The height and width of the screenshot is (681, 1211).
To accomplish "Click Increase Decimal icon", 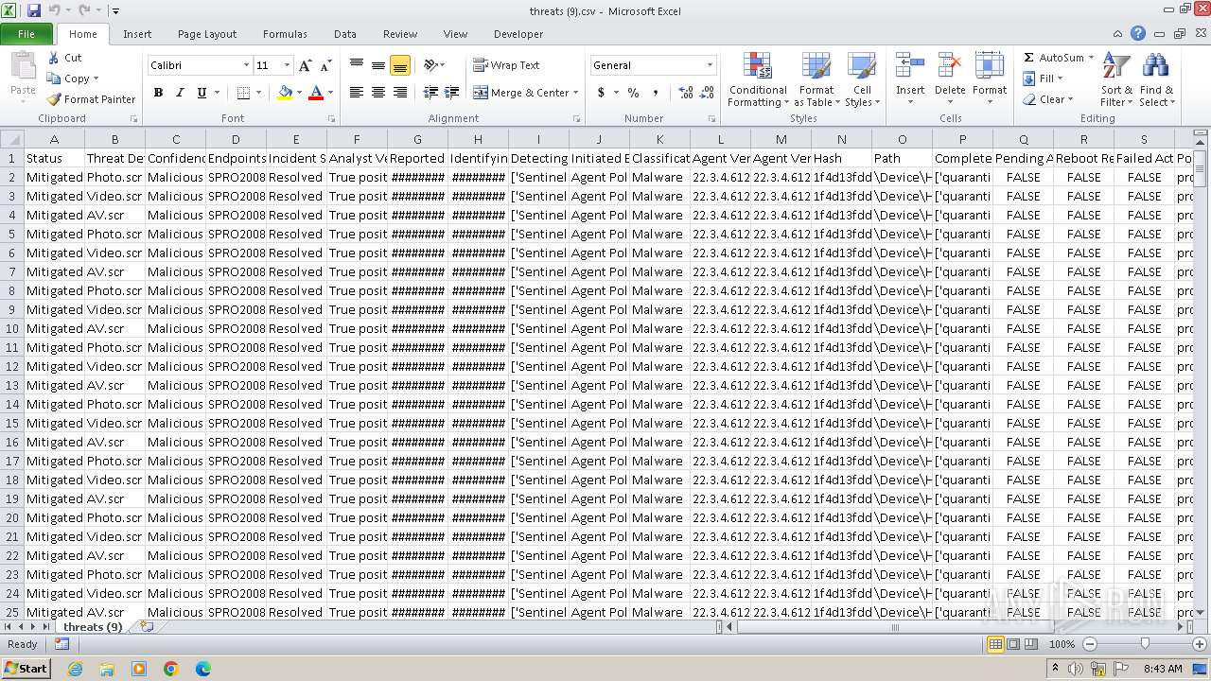I will 686,93.
